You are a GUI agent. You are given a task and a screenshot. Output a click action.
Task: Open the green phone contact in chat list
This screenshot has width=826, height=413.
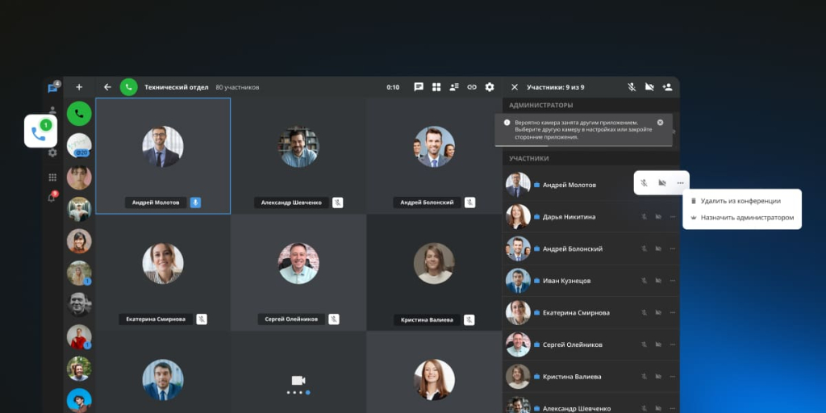tap(79, 113)
